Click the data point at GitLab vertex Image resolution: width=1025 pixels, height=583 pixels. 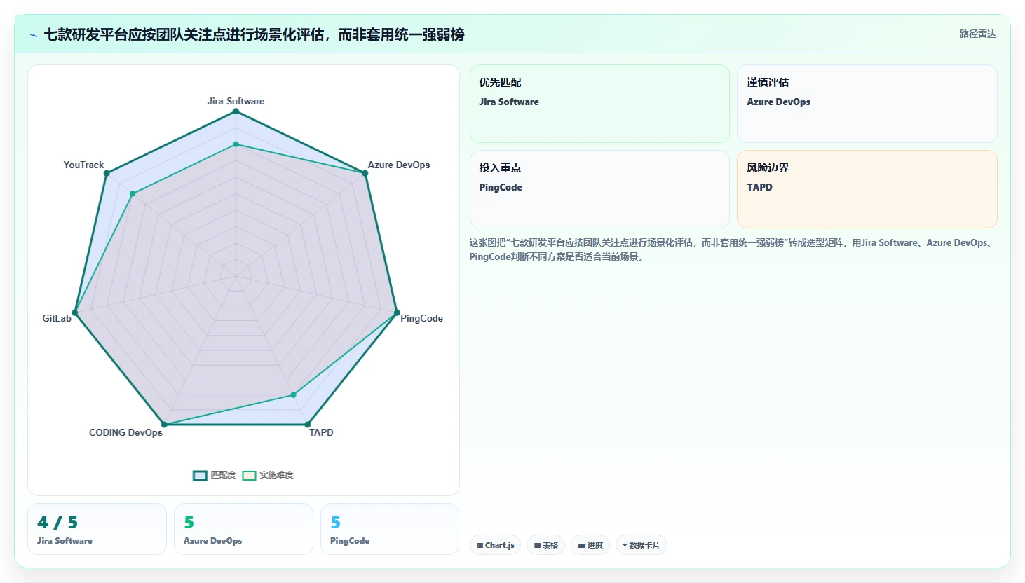[75, 313]
